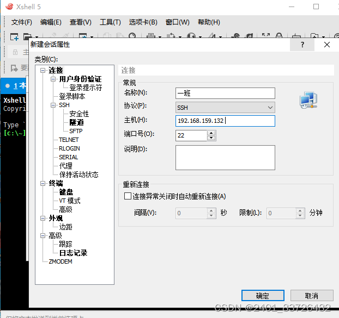Select 高级 under 终端 in tree
Image resolution: width=339 pixels, height=318 pixels.
coord(66,209)
